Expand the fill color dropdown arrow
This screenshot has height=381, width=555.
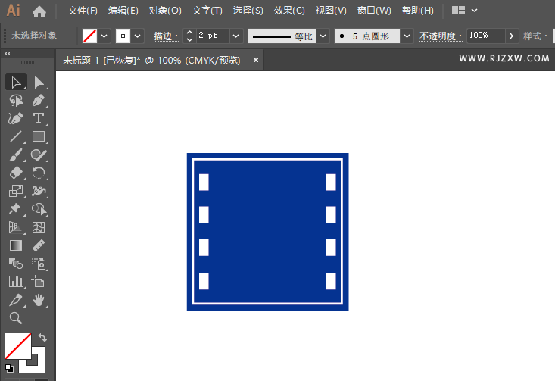104,36
